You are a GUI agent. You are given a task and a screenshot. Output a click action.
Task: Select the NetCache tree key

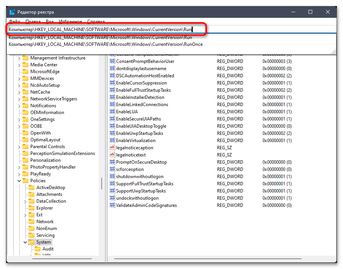(x=40, y=92)
